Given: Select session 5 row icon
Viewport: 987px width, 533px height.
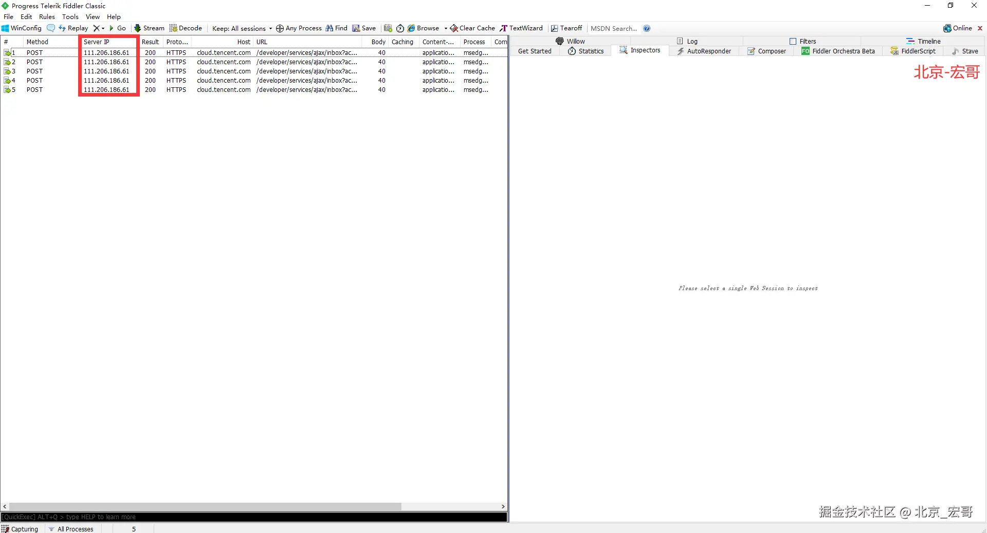Looking at the screenshot, I should point(8,89).
